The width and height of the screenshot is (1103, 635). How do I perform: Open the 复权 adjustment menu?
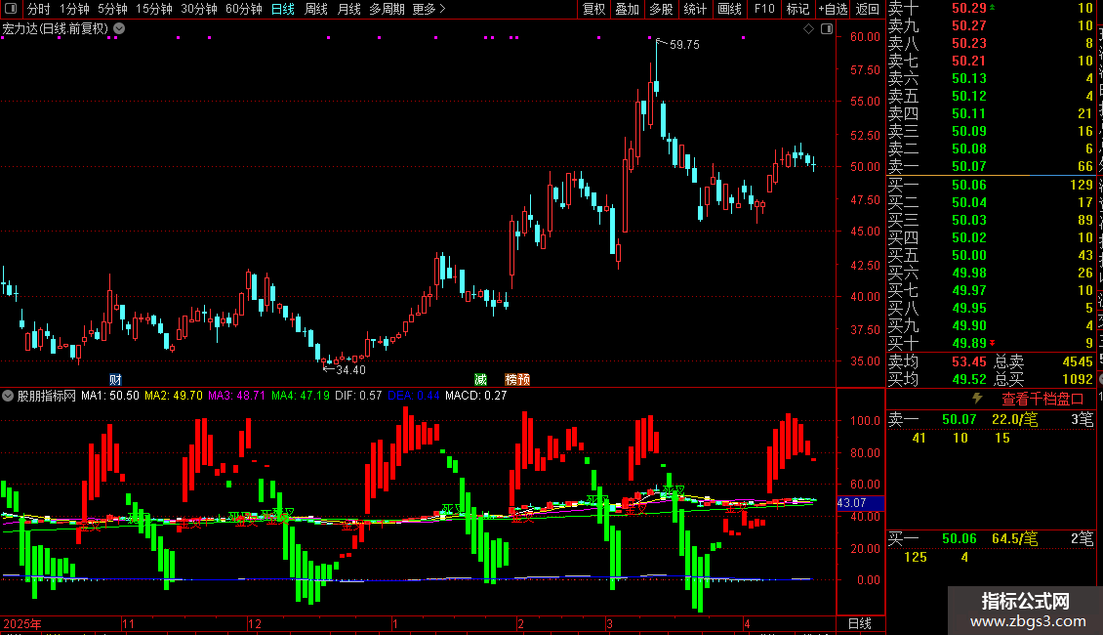[x=593, y=9]
